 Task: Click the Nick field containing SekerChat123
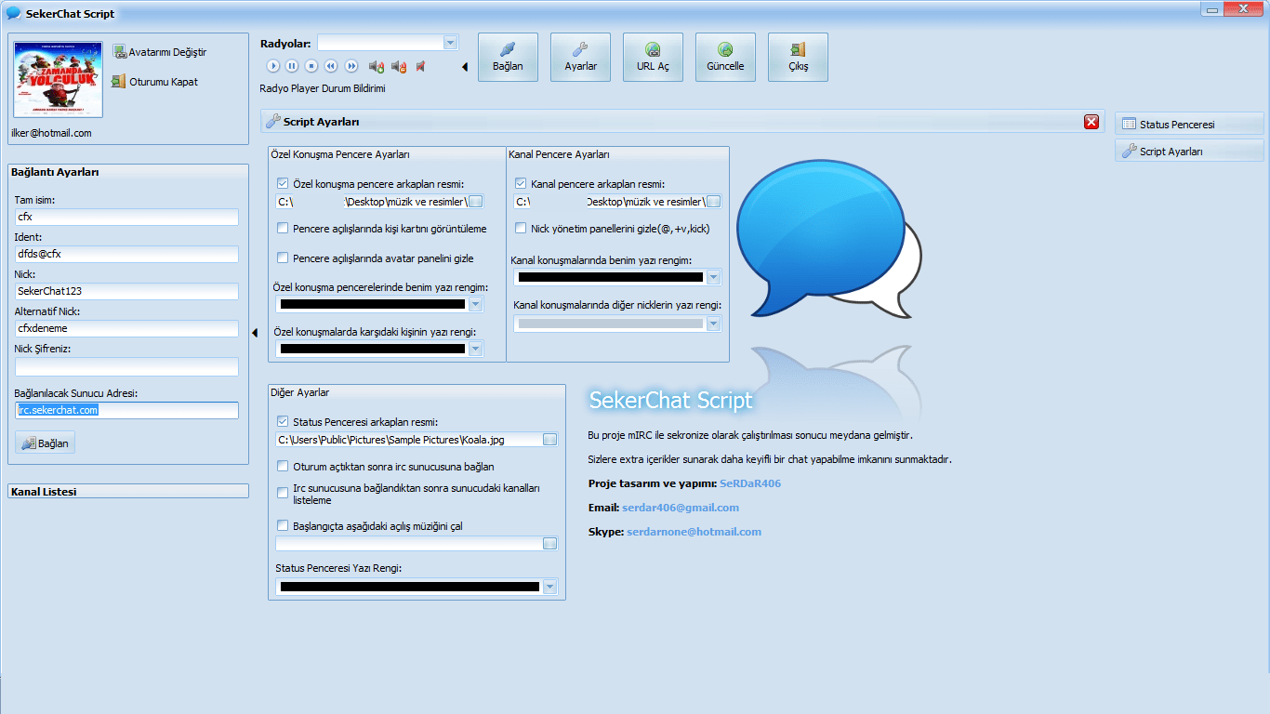tap(126, 291)
